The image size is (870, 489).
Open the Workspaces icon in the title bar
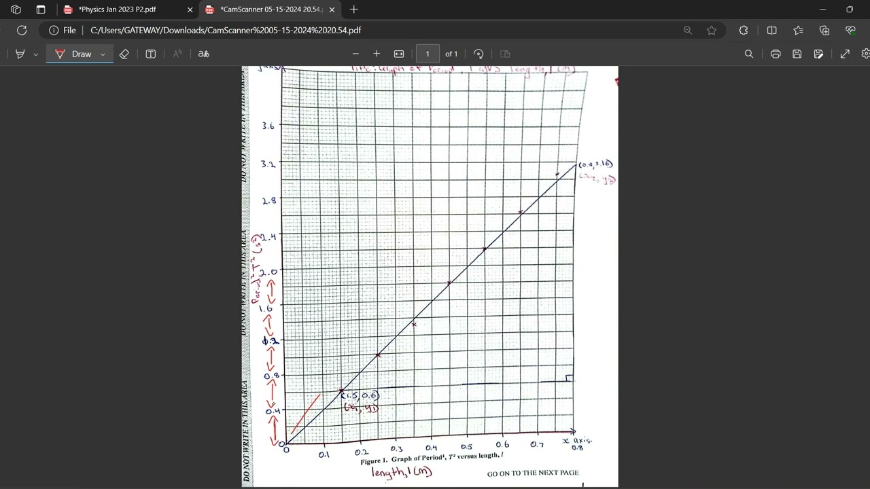click(16, 10)
